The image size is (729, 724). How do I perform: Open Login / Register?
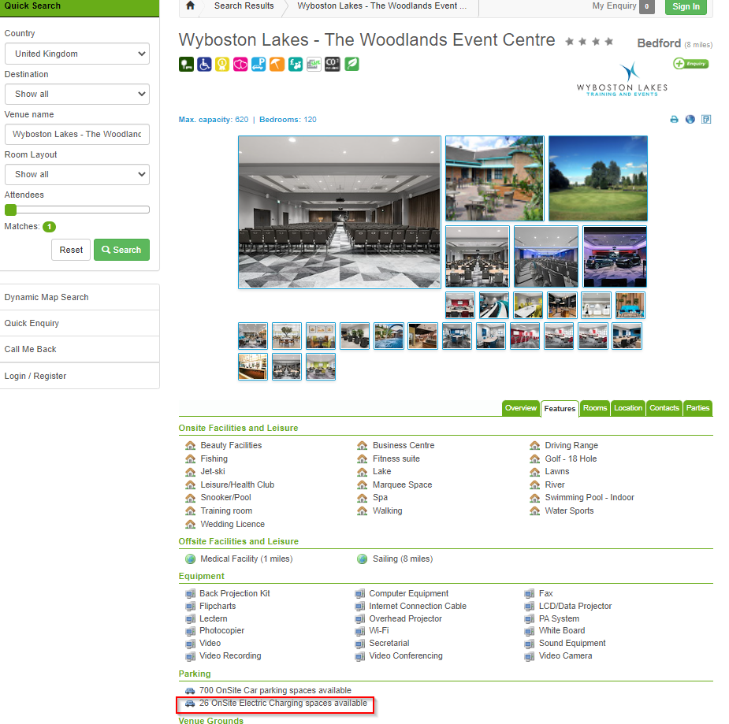(x=80, y=376)
